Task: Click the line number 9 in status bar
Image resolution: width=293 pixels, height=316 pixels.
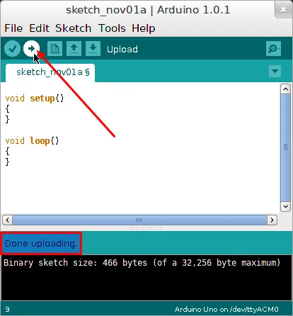Action: [7, 310]
